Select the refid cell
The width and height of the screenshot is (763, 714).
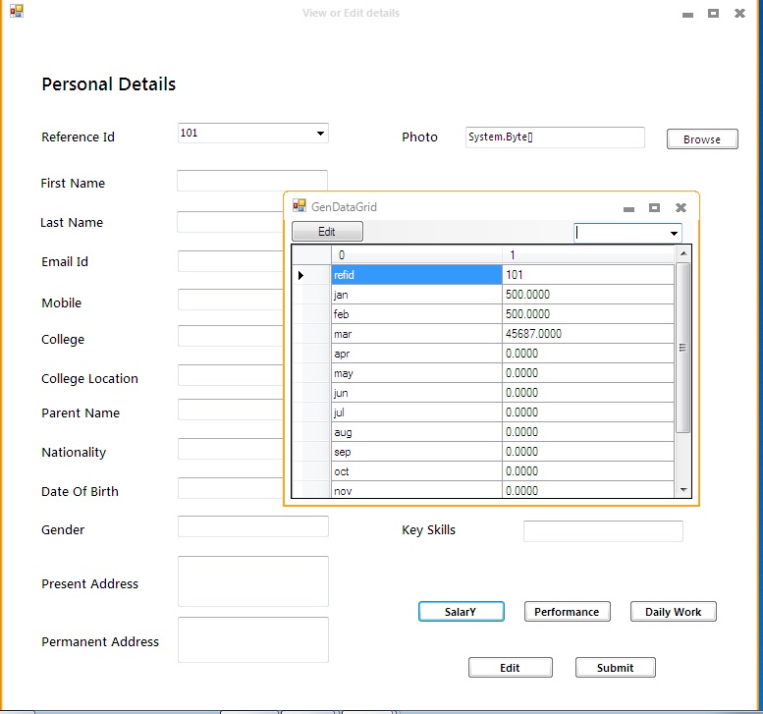[416, 275]
